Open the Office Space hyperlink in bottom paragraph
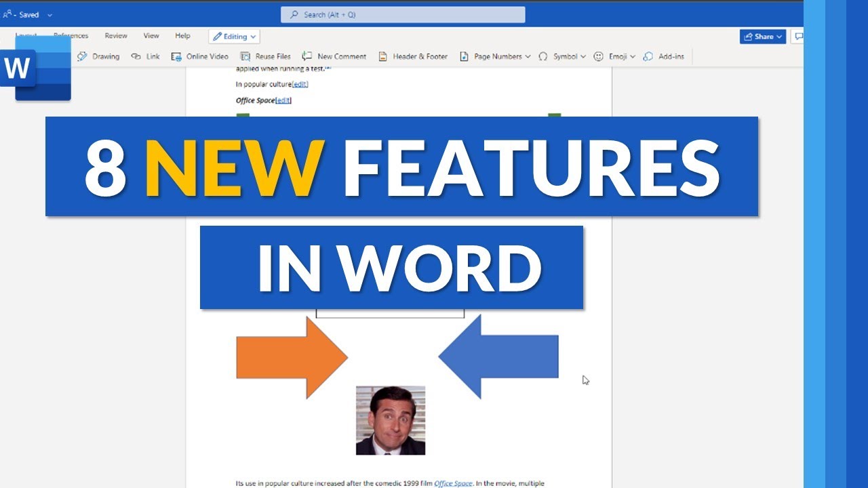868x488 pixels. pyautogui.click(x=453, y=483)
